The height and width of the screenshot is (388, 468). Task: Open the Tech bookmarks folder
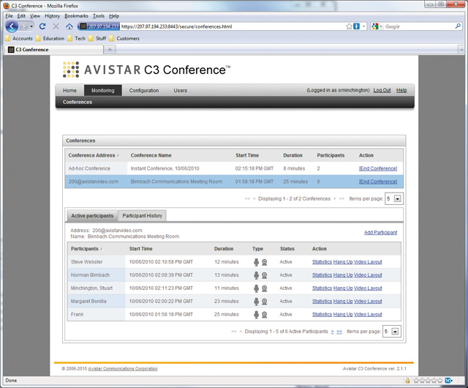(x=76, y=38)
